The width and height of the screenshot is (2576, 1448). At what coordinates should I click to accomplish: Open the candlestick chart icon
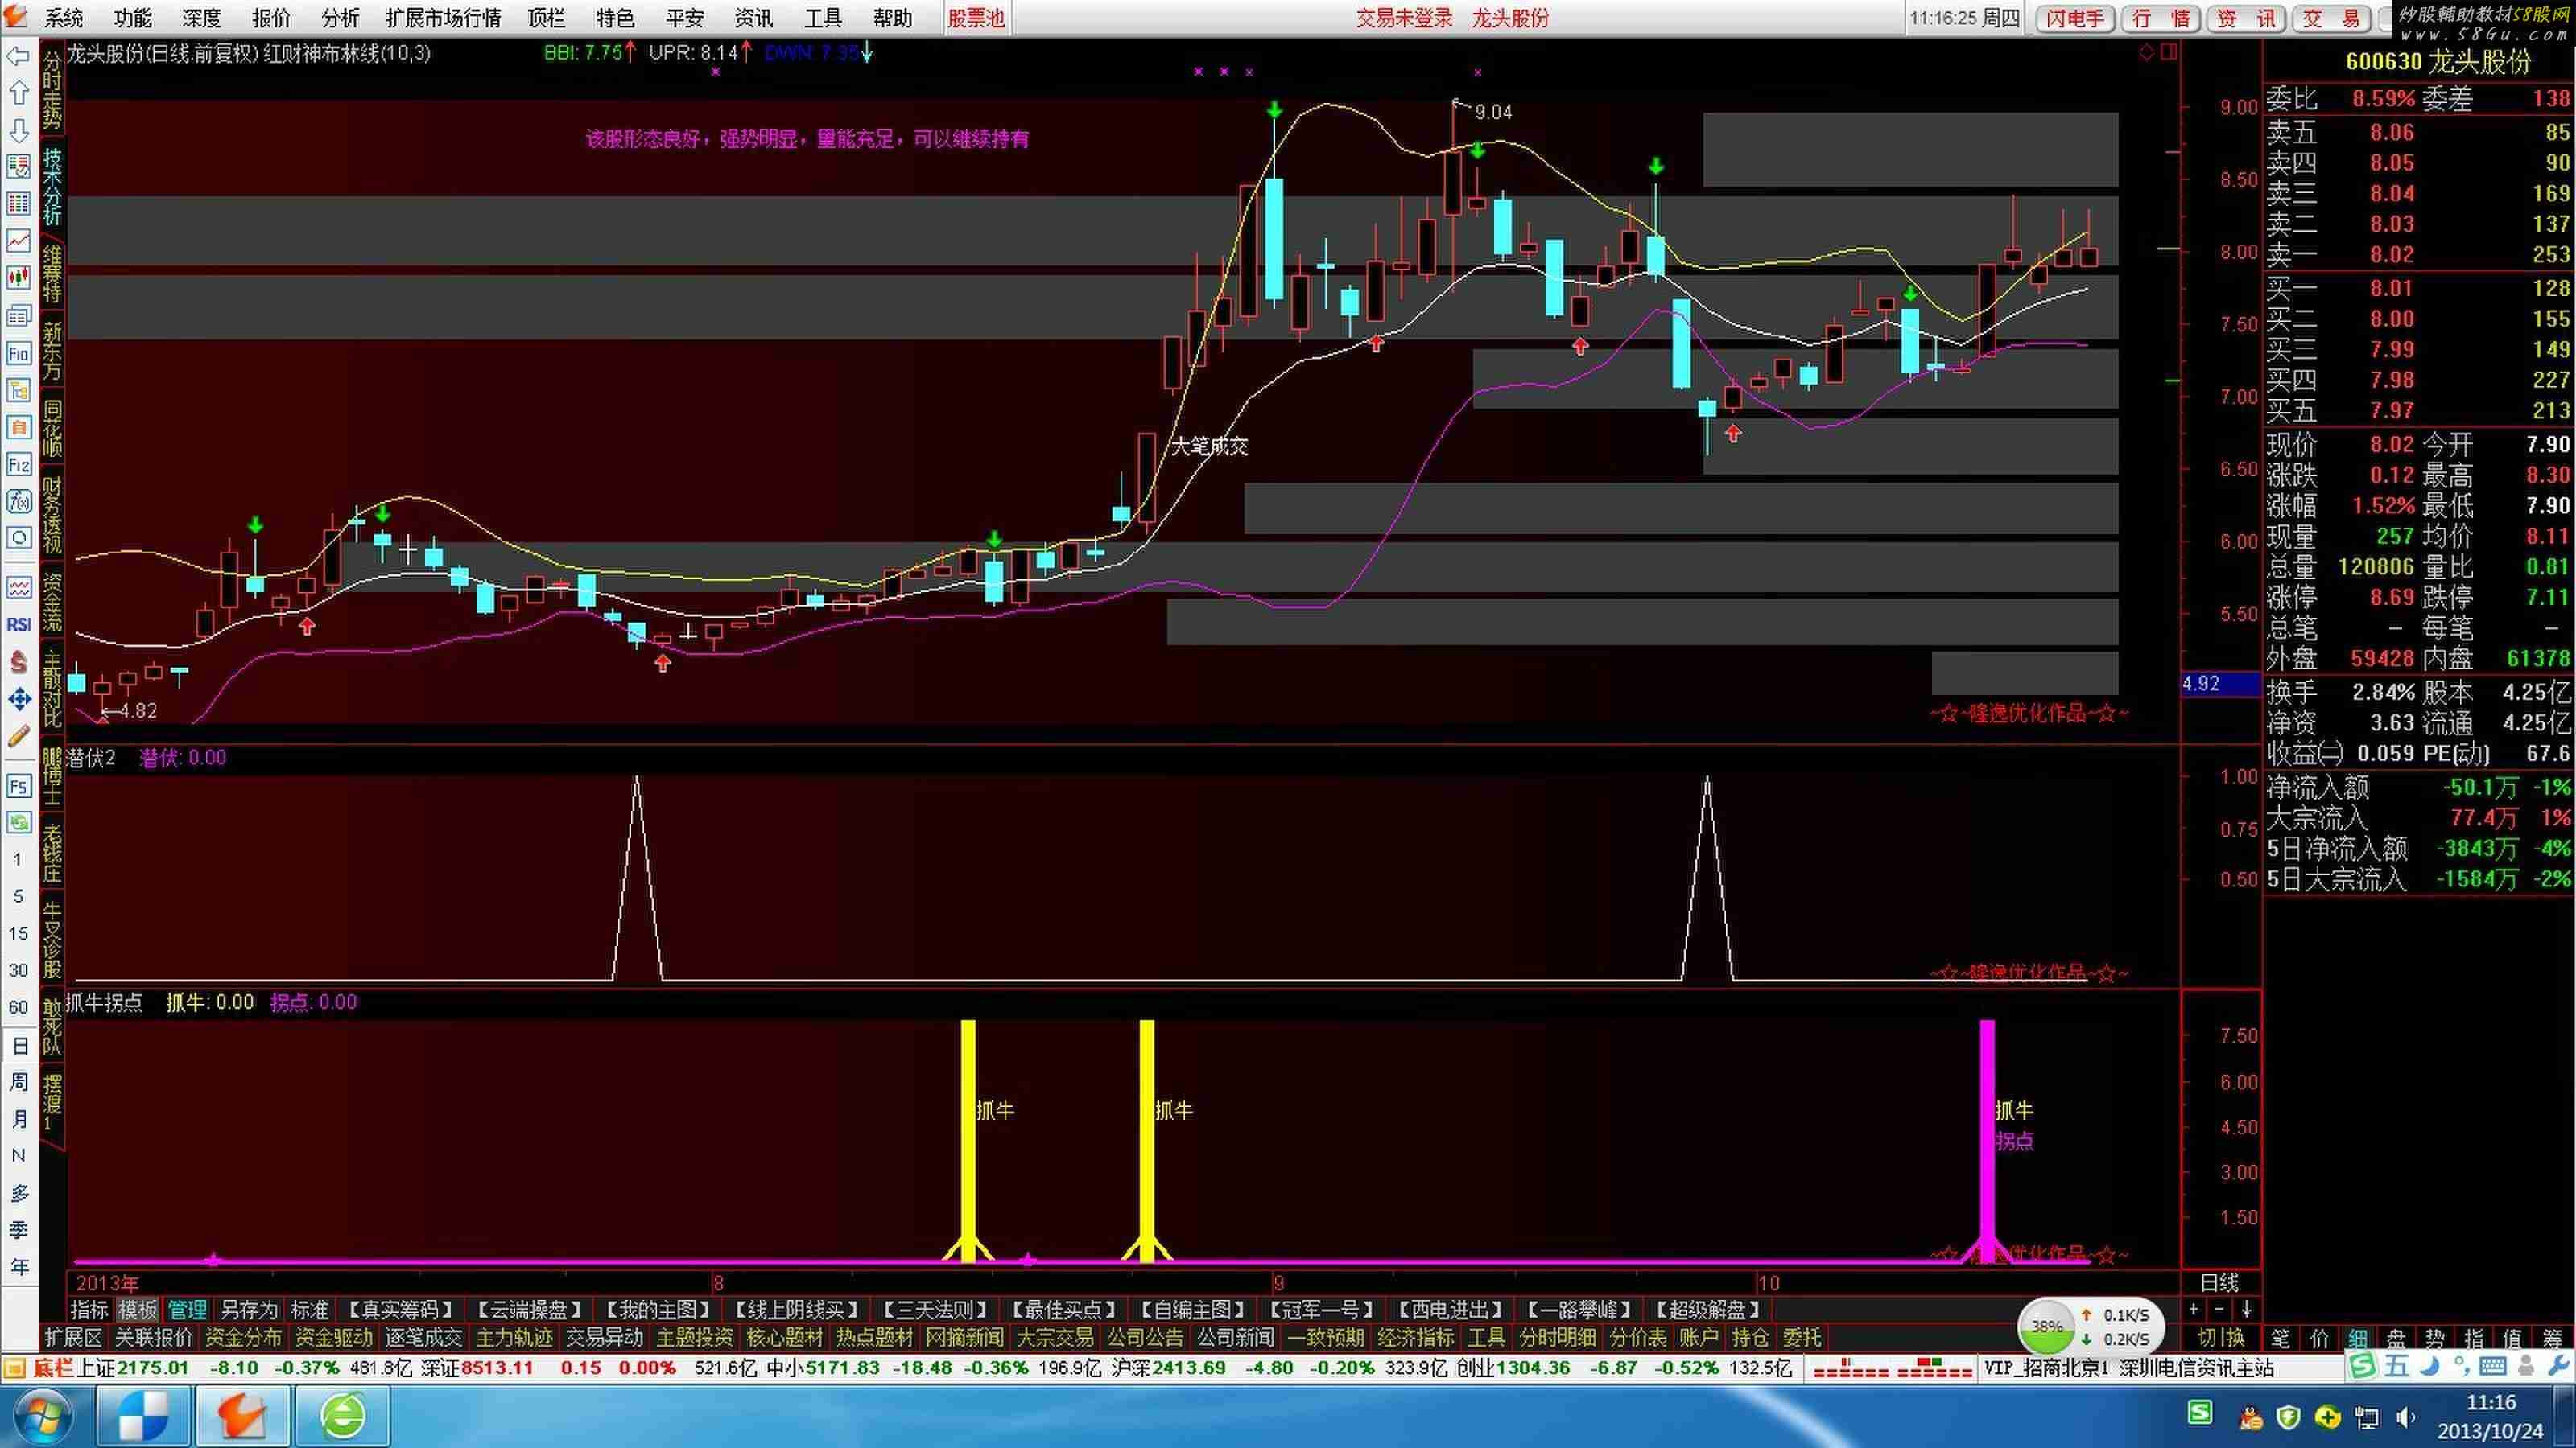pos(18,278)
